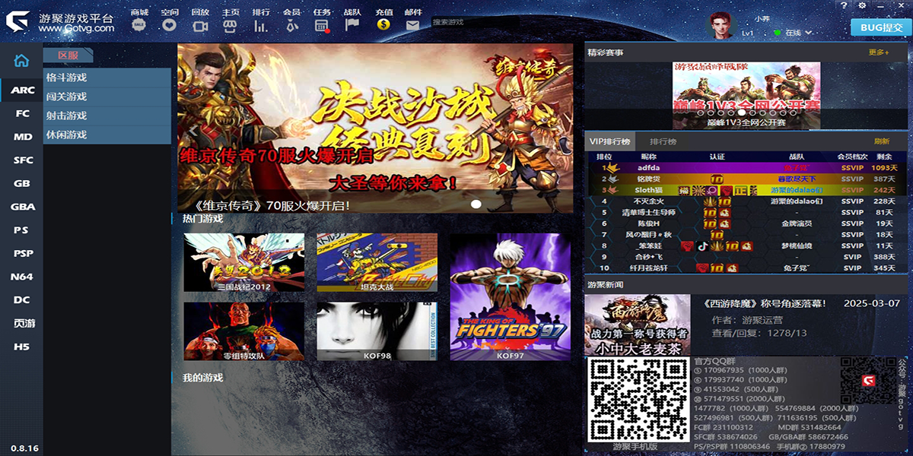Open the 回放 replay camera icon
Screen dimensions: 913x456
(200, 25)
